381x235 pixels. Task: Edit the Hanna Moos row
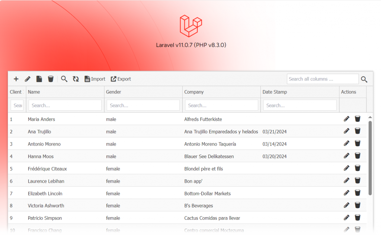pos(346,156)
